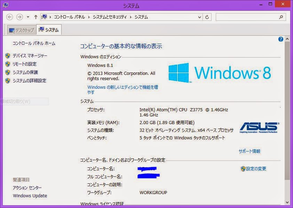Open システムの詳細設定
This screenshot has height=208, width=293.
point(29,81)
